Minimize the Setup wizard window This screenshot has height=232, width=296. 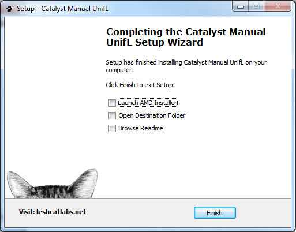pyautogui.click(x=241, y=6)
